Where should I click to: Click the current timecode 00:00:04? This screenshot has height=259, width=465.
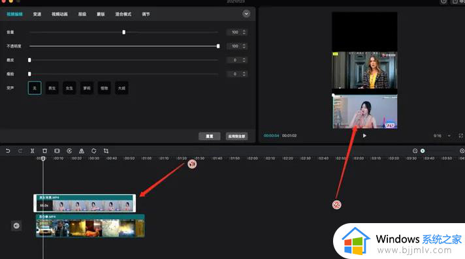(x=271, y=136)
